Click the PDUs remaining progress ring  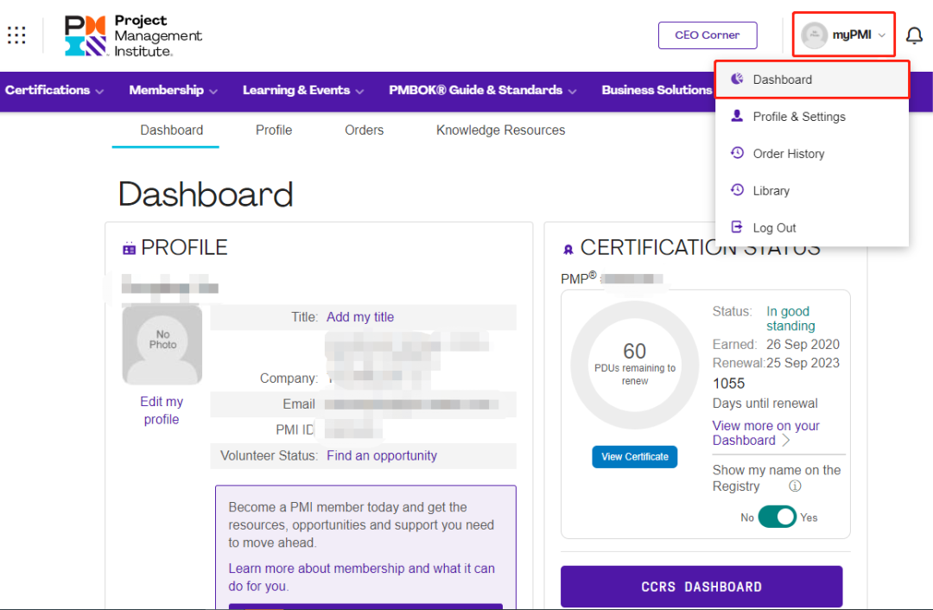(x=635, y=365)
